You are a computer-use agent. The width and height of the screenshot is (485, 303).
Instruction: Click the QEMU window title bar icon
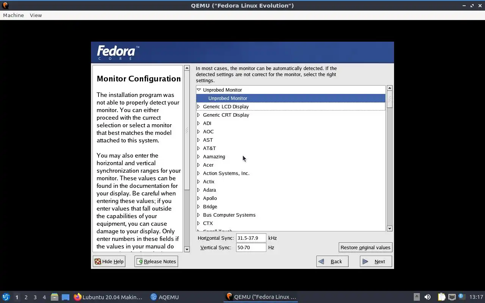tap(5, 5)
